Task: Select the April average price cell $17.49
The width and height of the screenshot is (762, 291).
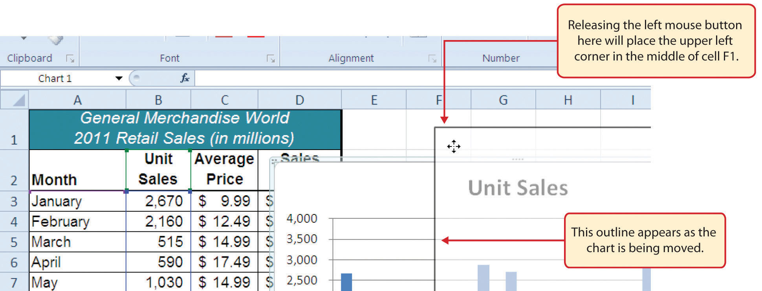Action: point(224,262)
